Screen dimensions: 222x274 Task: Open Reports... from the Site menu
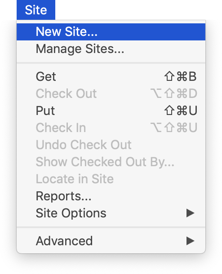point(111,196)
